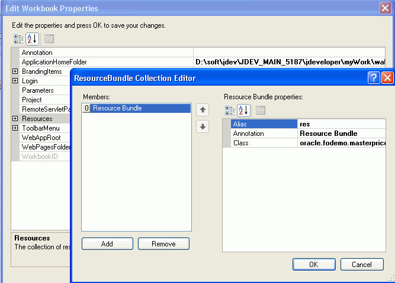The height and width of the screenshot is (283, 395).
Task: Move selected member up with arrow button
Action: (x=203, y=110)
